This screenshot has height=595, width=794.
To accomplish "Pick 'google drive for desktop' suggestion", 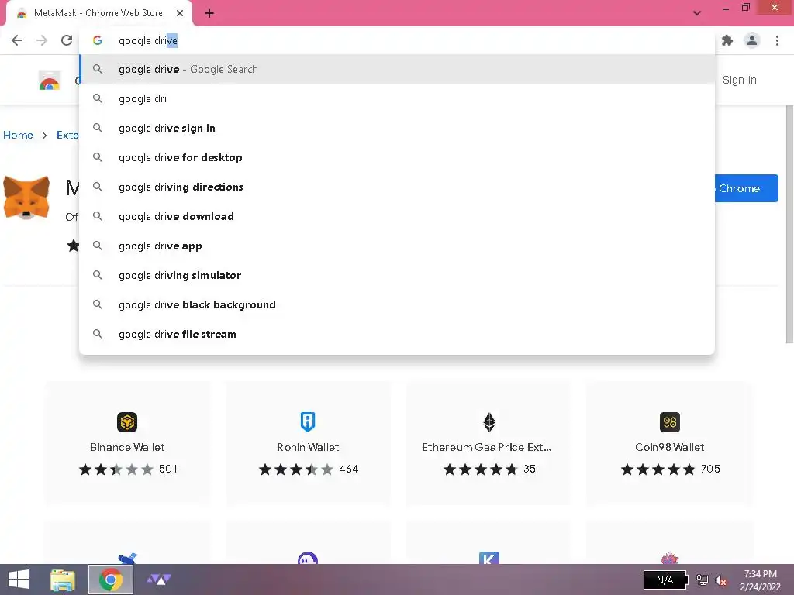I will click(398, 157).
